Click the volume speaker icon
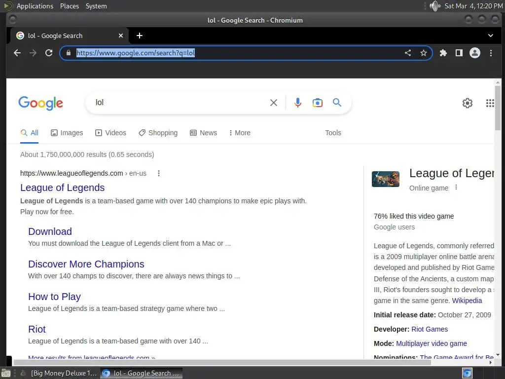The image size is (505, 379). point(435,6)
